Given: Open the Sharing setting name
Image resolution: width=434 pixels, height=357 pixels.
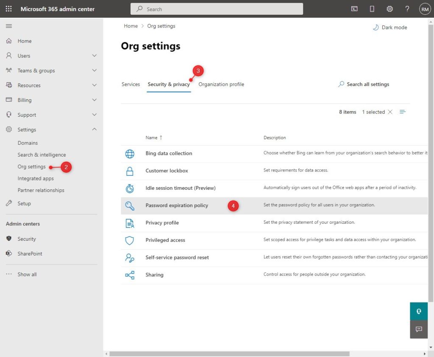Looking at the screenshot, I should 154,275.
